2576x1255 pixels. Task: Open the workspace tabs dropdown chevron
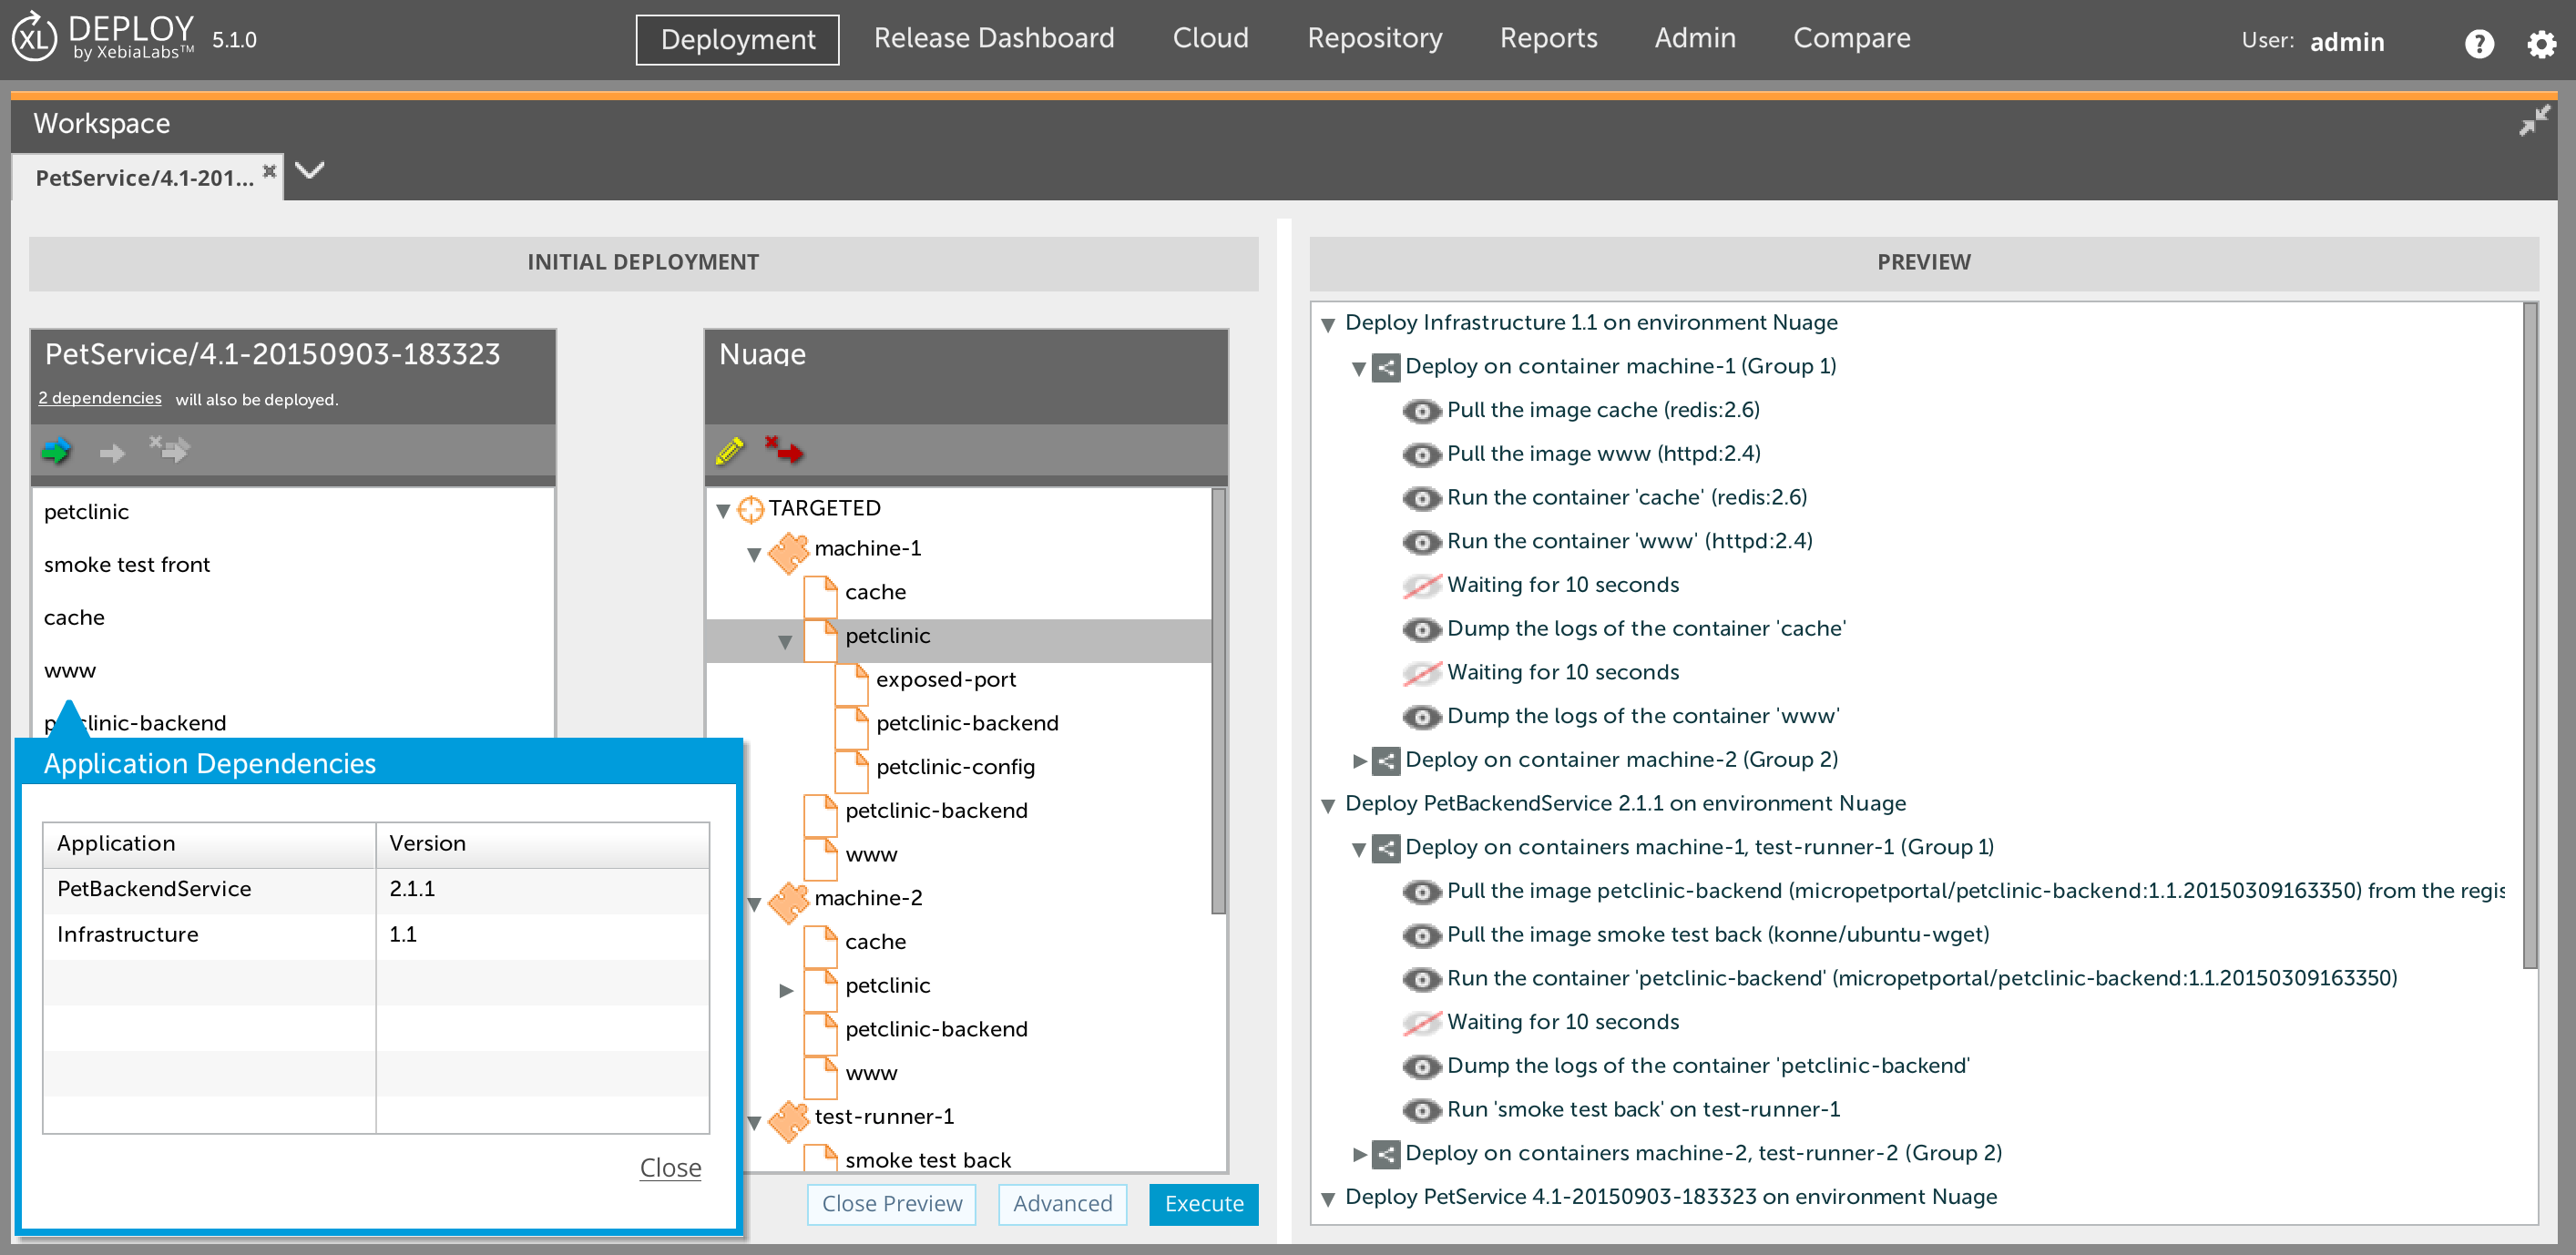point(310,170)
